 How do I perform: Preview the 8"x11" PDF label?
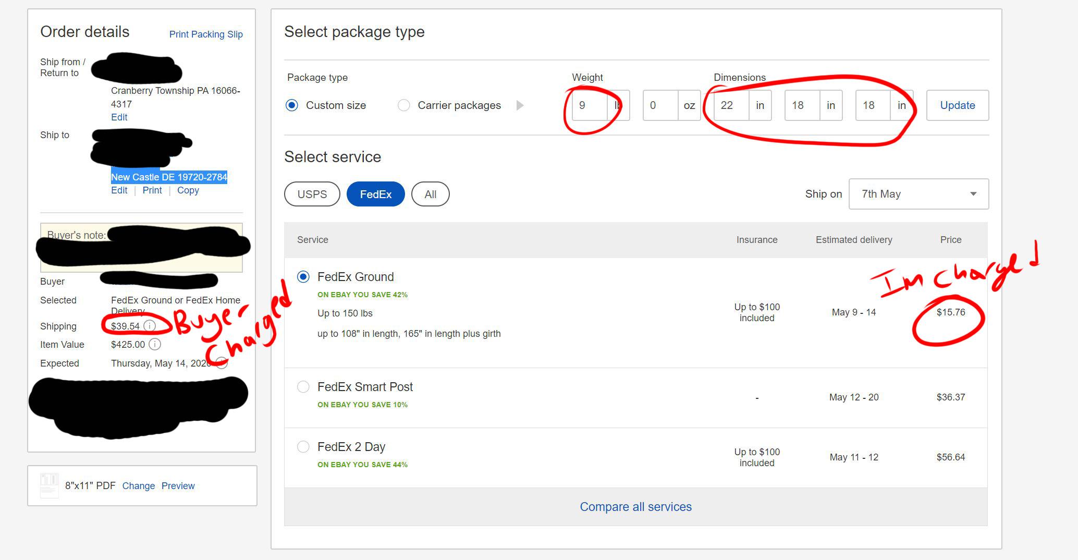[178, 485]
